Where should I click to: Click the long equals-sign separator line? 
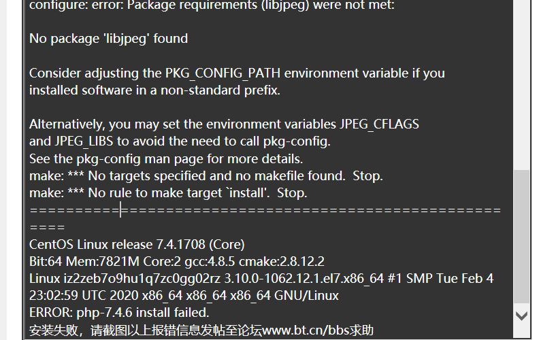click(x=265, y=210)
